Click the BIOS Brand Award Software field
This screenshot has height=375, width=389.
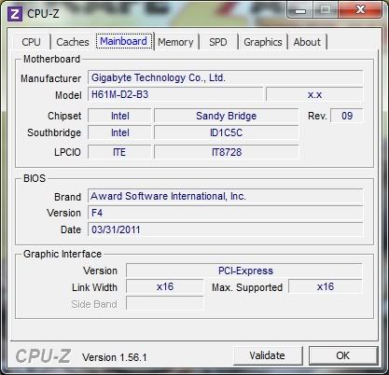(226, 196)
